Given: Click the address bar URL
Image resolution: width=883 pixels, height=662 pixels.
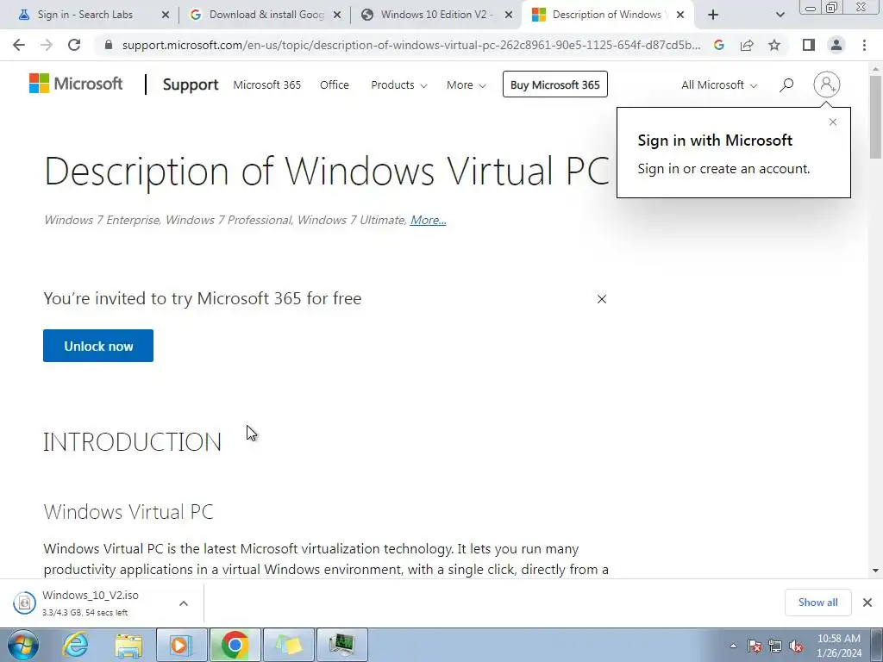Looking at the screenshot, I should 411,45.
